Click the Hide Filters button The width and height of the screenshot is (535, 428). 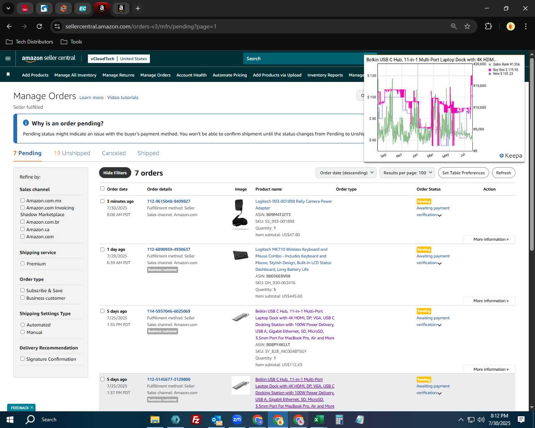(115, 173)
